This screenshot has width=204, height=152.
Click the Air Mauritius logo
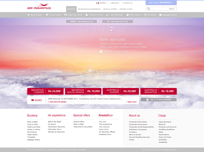pyautogui.click(x=39, y=6)
